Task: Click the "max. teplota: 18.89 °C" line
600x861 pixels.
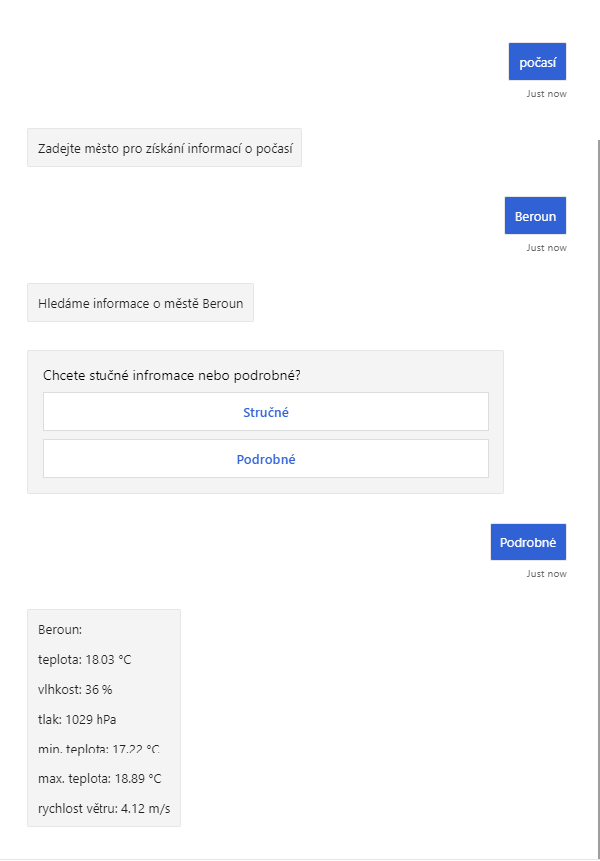Action: (100, 778)
